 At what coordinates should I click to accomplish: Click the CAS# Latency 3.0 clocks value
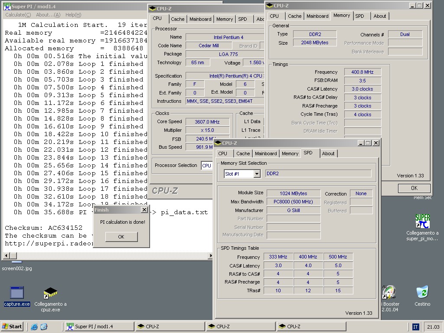[x=362, y=89]
